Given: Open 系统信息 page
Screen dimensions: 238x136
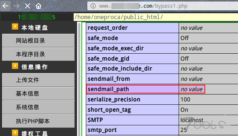Looking at the screenshot, I should (39, 107).
